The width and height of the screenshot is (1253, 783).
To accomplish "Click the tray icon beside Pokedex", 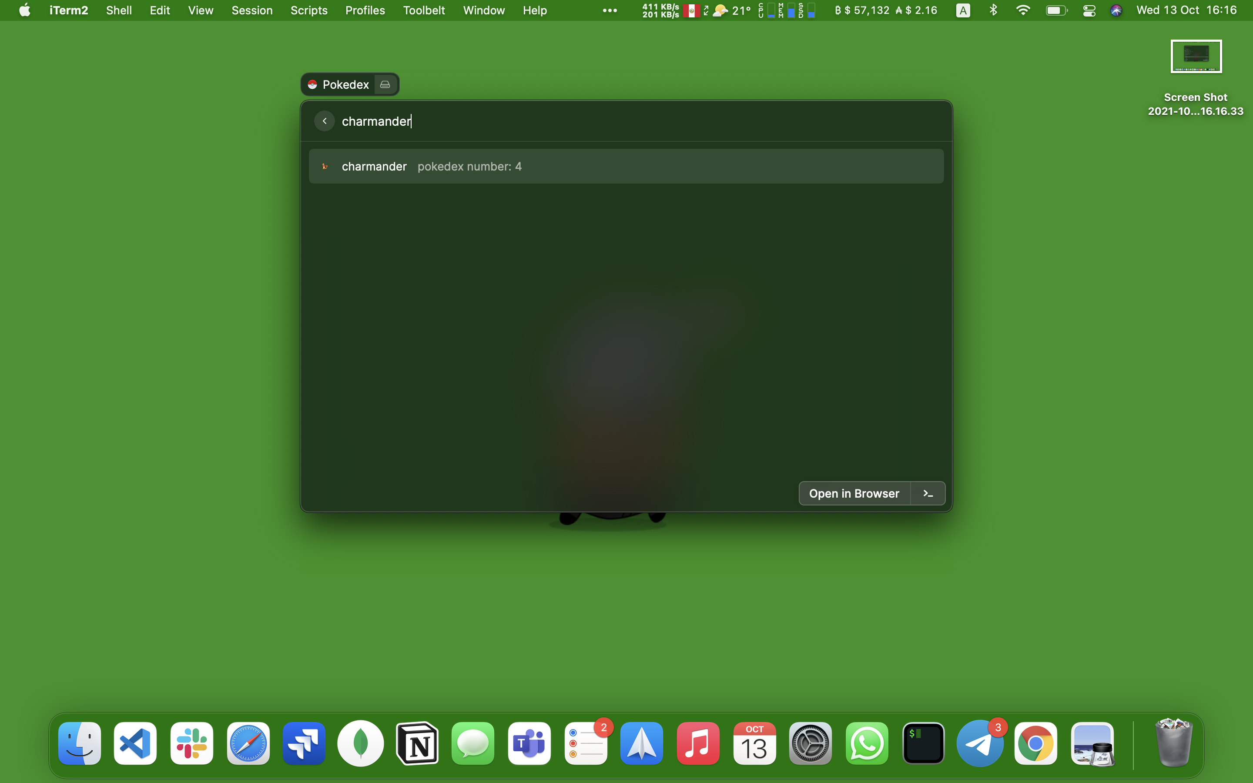I will point(385,84).
